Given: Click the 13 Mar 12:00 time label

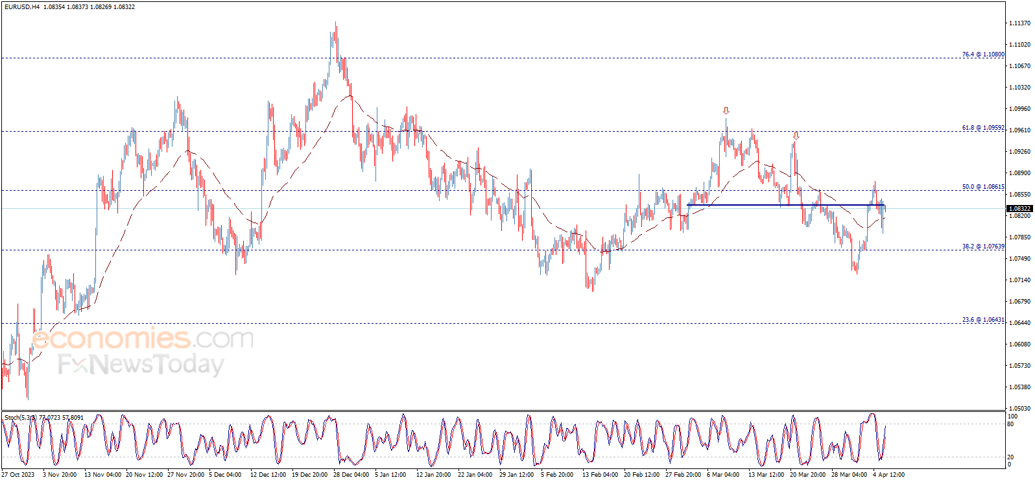Looking at the screenshot, I should (x=767, y=475).
